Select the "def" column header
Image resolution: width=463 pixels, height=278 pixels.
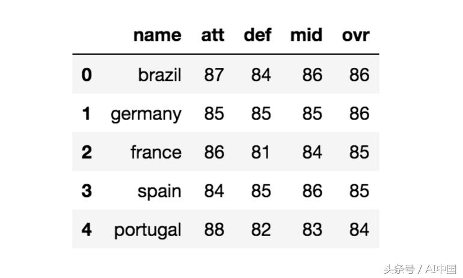(x=257, y=35)
